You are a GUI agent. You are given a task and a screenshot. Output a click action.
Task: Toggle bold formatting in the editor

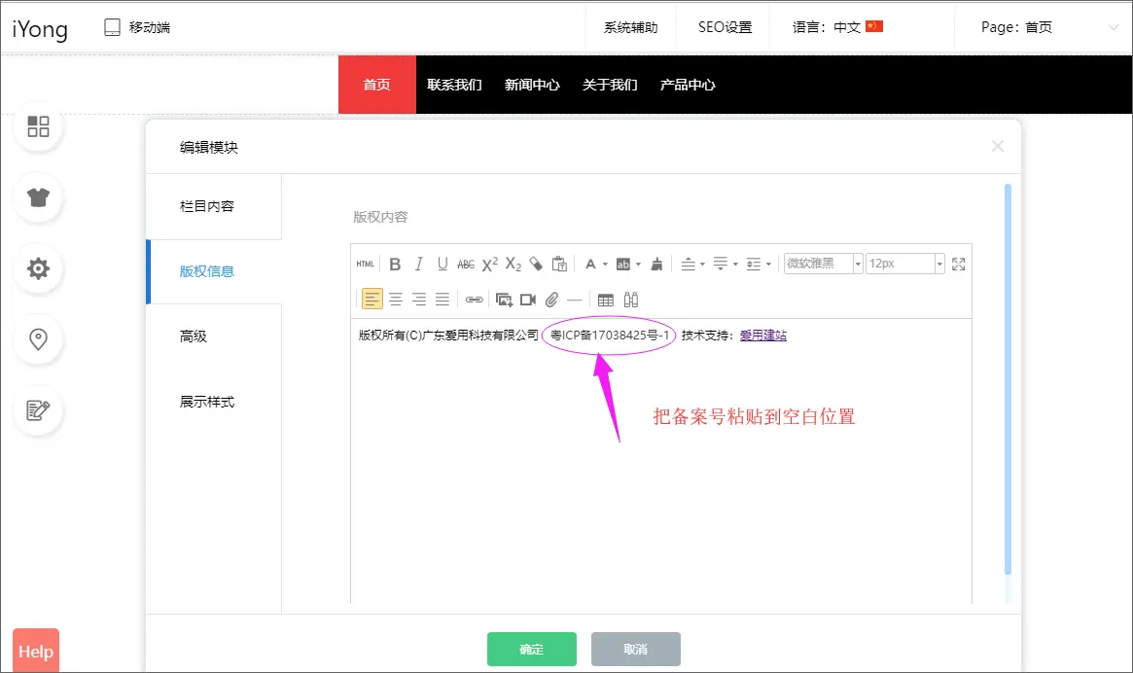coord(395,264)
